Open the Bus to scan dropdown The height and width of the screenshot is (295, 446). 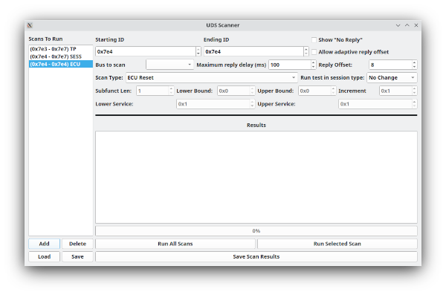(x=169, y=65)
